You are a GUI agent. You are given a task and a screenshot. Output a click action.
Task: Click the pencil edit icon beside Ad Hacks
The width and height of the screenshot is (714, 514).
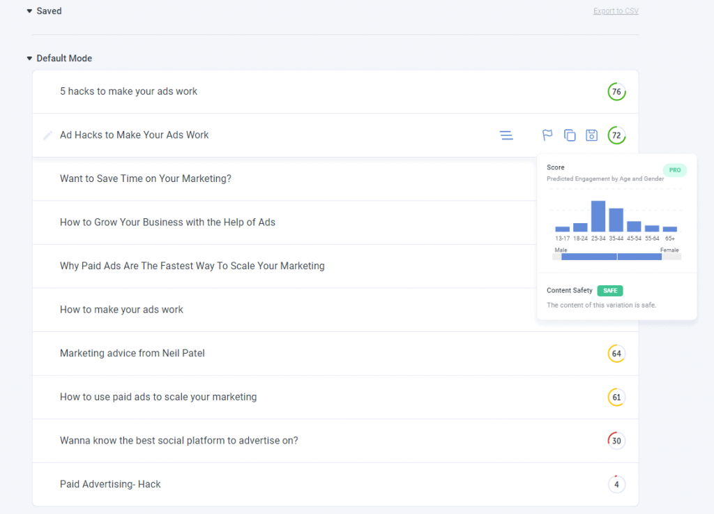pyautogui.click(x=48, y=135)
